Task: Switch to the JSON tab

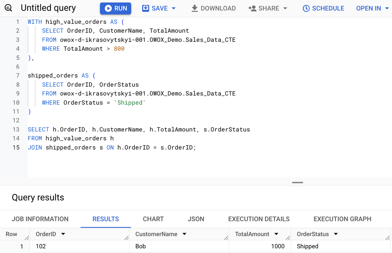Action: click(x=196, y=219)
